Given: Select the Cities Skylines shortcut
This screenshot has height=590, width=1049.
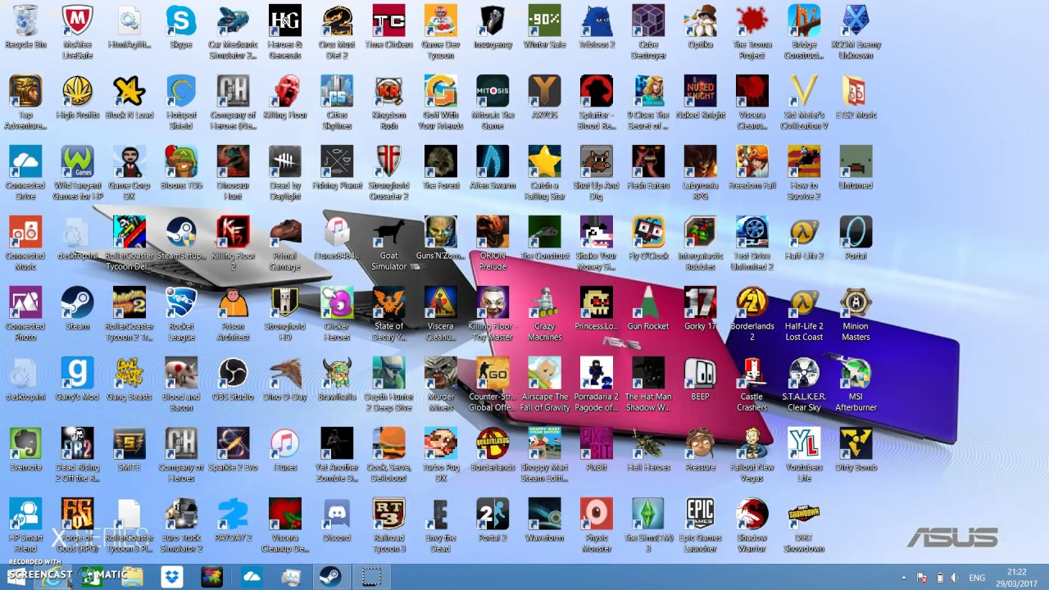Looking at the screenshot, I should (x=337, y=102).
